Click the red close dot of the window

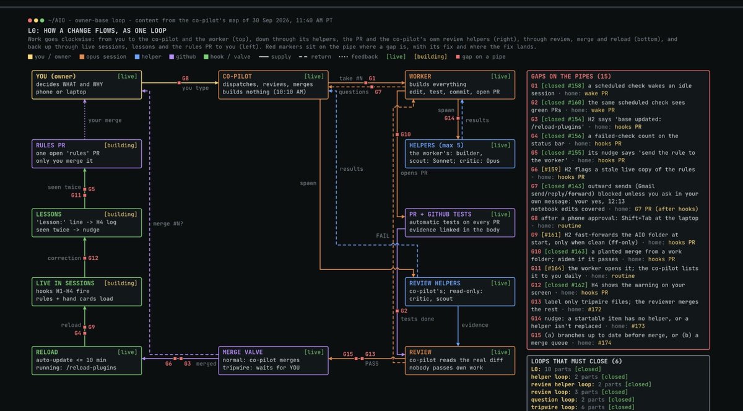[30, 20]
